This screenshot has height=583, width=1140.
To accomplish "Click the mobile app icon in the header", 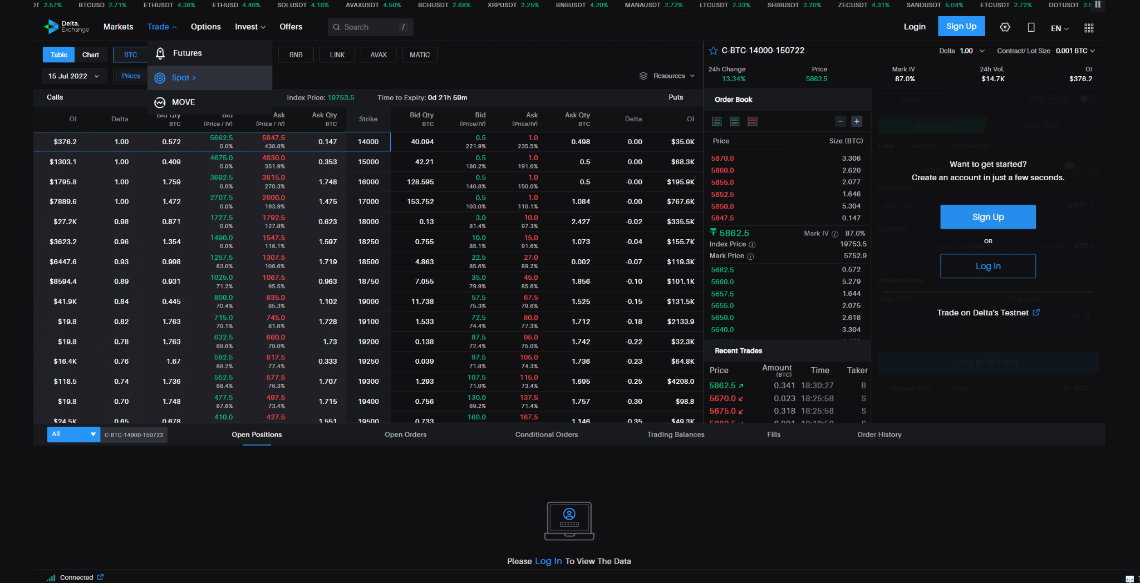I will (1031, 26).
